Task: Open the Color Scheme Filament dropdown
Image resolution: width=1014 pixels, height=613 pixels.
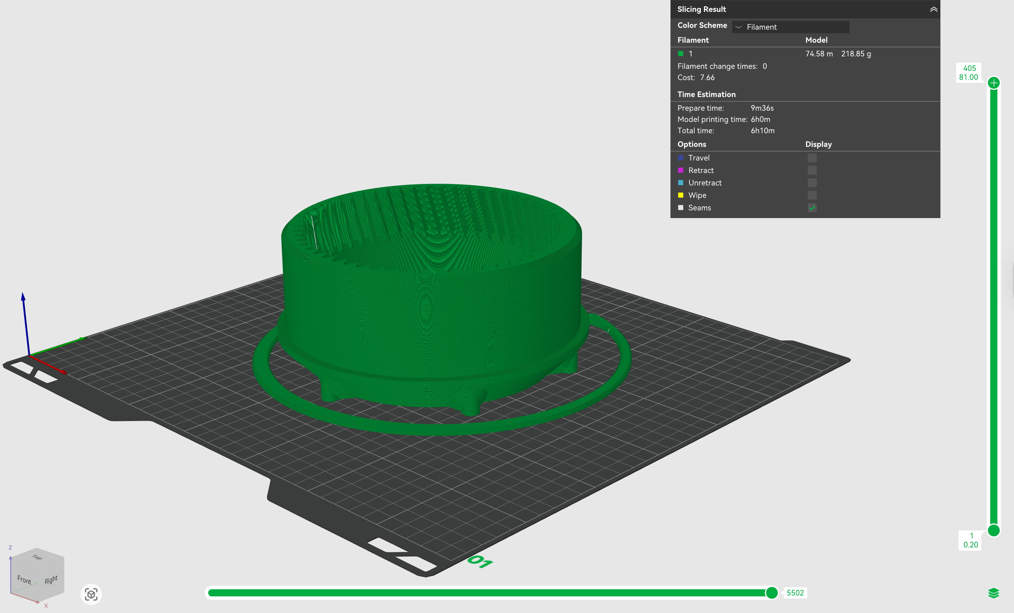Action: point(790,27)
